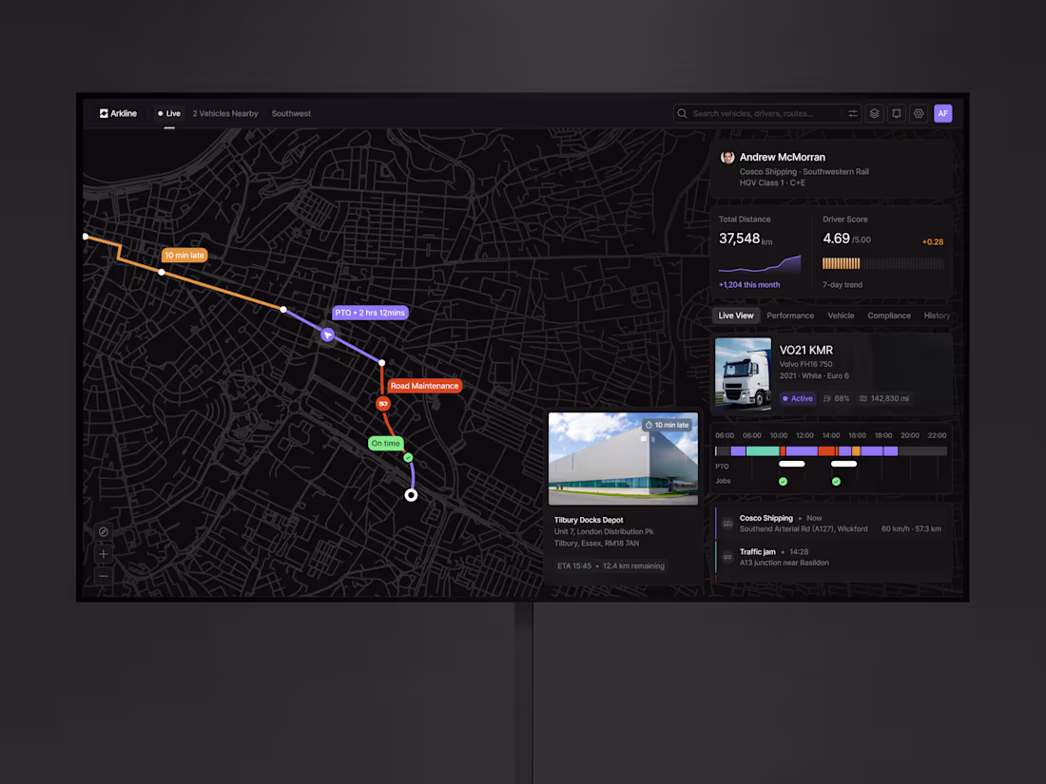Click the red road maintenance map marker
Screen dimensions: 1046x784
pos(383,404)
